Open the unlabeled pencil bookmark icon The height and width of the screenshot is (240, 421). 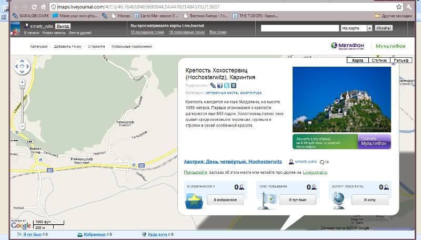coord(105,16)
